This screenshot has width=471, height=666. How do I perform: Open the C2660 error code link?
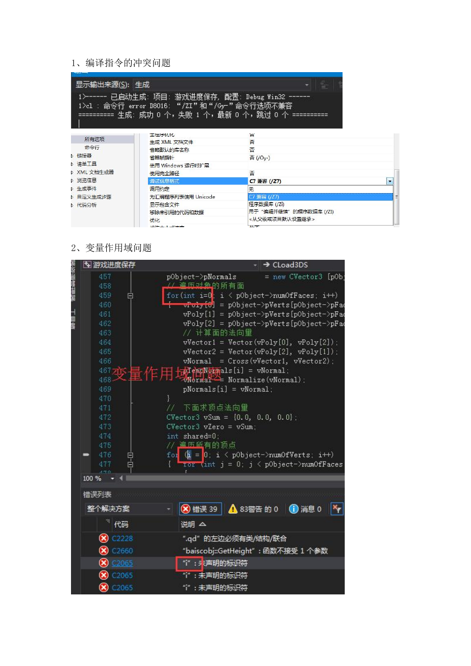tap(122, 550)
